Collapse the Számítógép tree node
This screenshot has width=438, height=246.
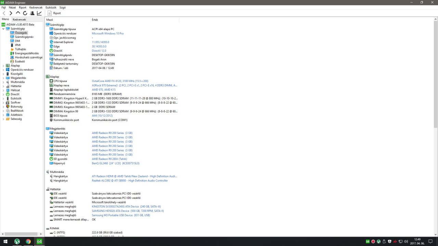click(3, 29)
